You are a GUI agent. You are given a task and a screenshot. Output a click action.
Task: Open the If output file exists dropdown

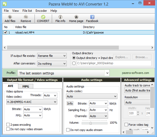tap(52, 56)
